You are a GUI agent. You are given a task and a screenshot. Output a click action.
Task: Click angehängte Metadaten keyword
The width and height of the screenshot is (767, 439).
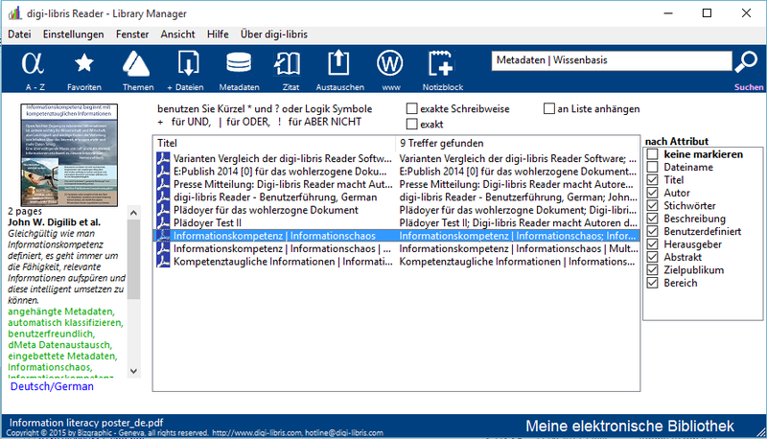click(x=61, y=312)
